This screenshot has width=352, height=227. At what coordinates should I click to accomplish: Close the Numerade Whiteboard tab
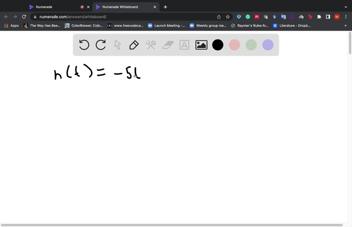click(155, 7)
